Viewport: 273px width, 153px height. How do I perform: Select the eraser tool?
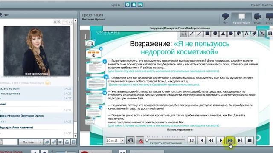click(x=254, y=34)
